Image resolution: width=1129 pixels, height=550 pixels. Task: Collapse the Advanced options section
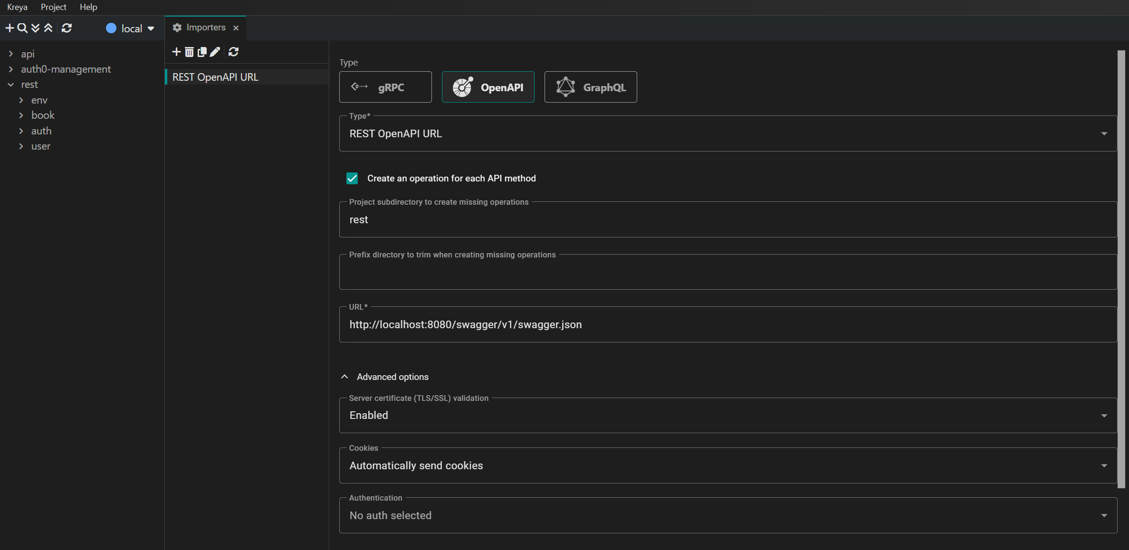click(344, 377)
